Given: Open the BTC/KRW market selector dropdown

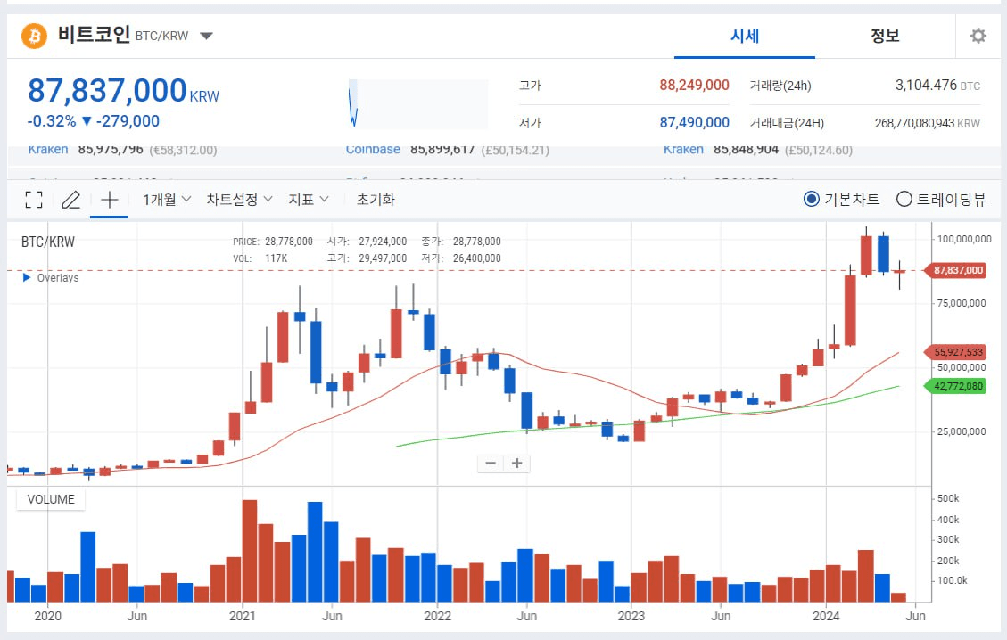Looking at the screenshot, I should (206, 37).
